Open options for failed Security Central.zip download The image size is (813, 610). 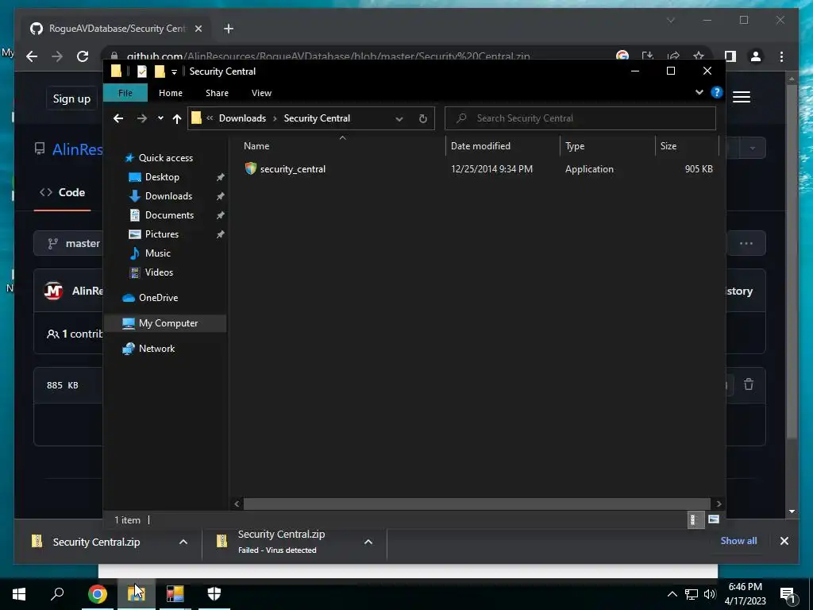coord(368,542)
